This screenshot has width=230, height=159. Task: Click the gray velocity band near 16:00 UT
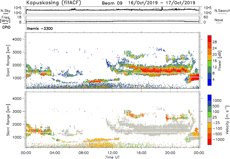click(x=141, y=129)
